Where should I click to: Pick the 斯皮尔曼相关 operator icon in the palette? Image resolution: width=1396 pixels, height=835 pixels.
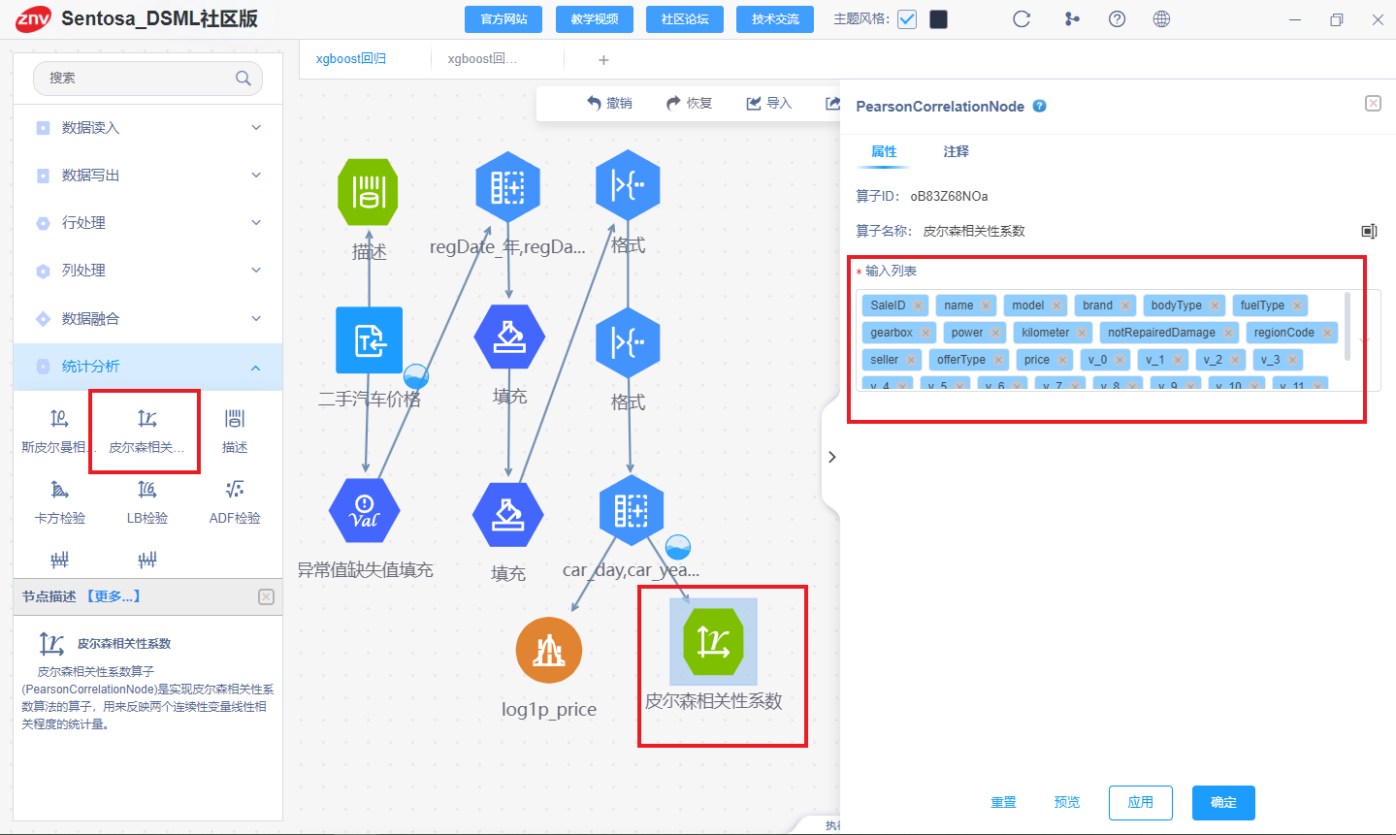click(x=59, y=419)
